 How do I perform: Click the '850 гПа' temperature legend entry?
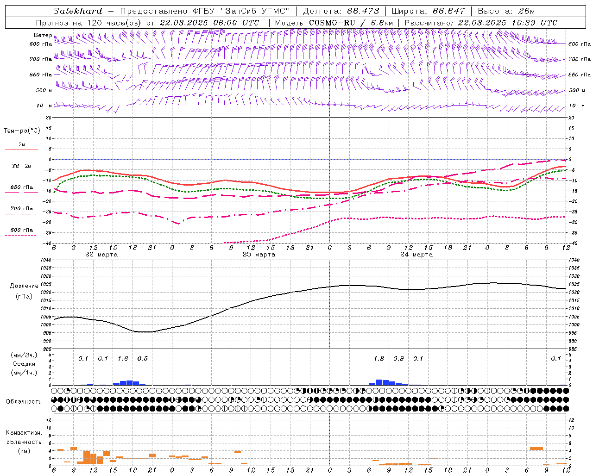tap(22, 187)
